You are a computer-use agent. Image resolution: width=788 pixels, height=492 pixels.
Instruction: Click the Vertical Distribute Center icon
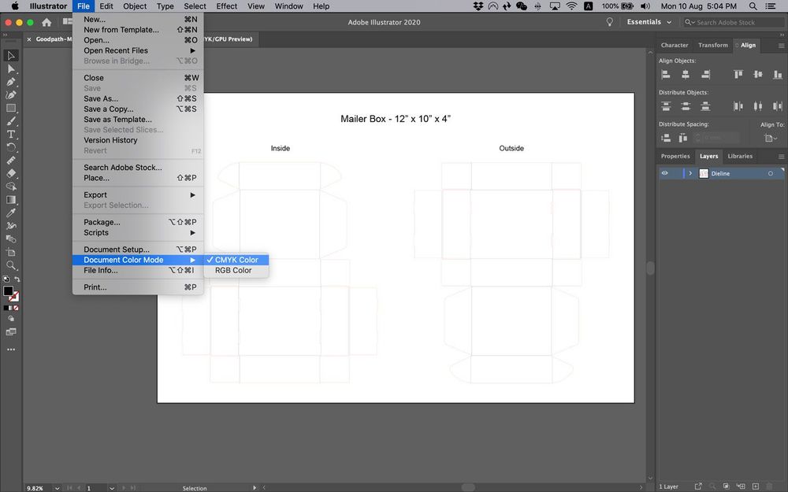(x=686, y=106)
